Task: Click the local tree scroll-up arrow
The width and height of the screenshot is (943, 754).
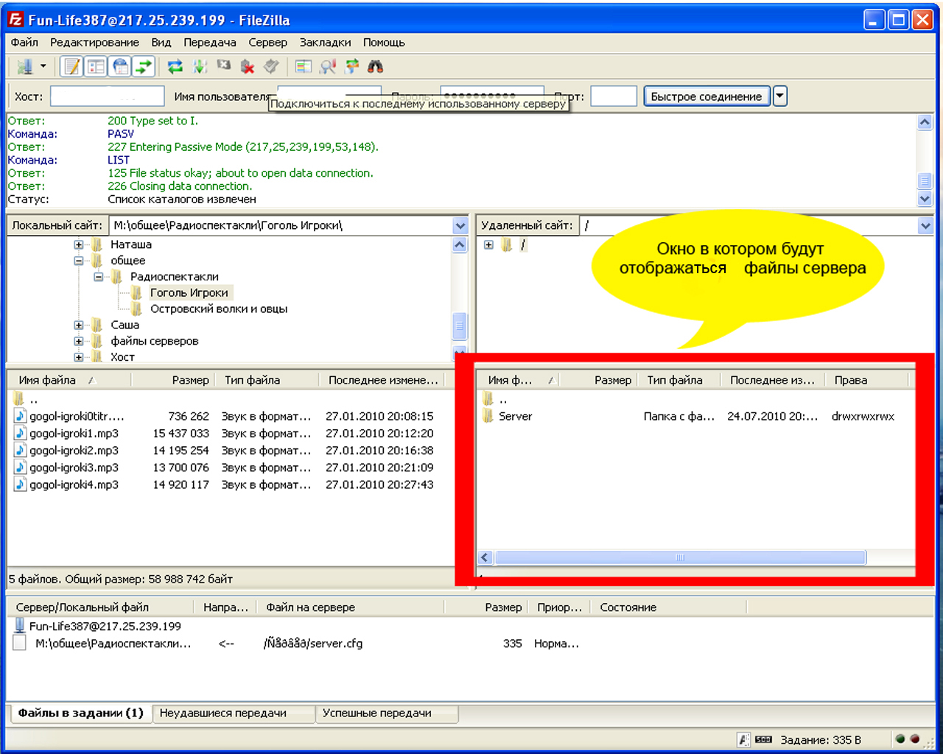Action: pos(460,245)
